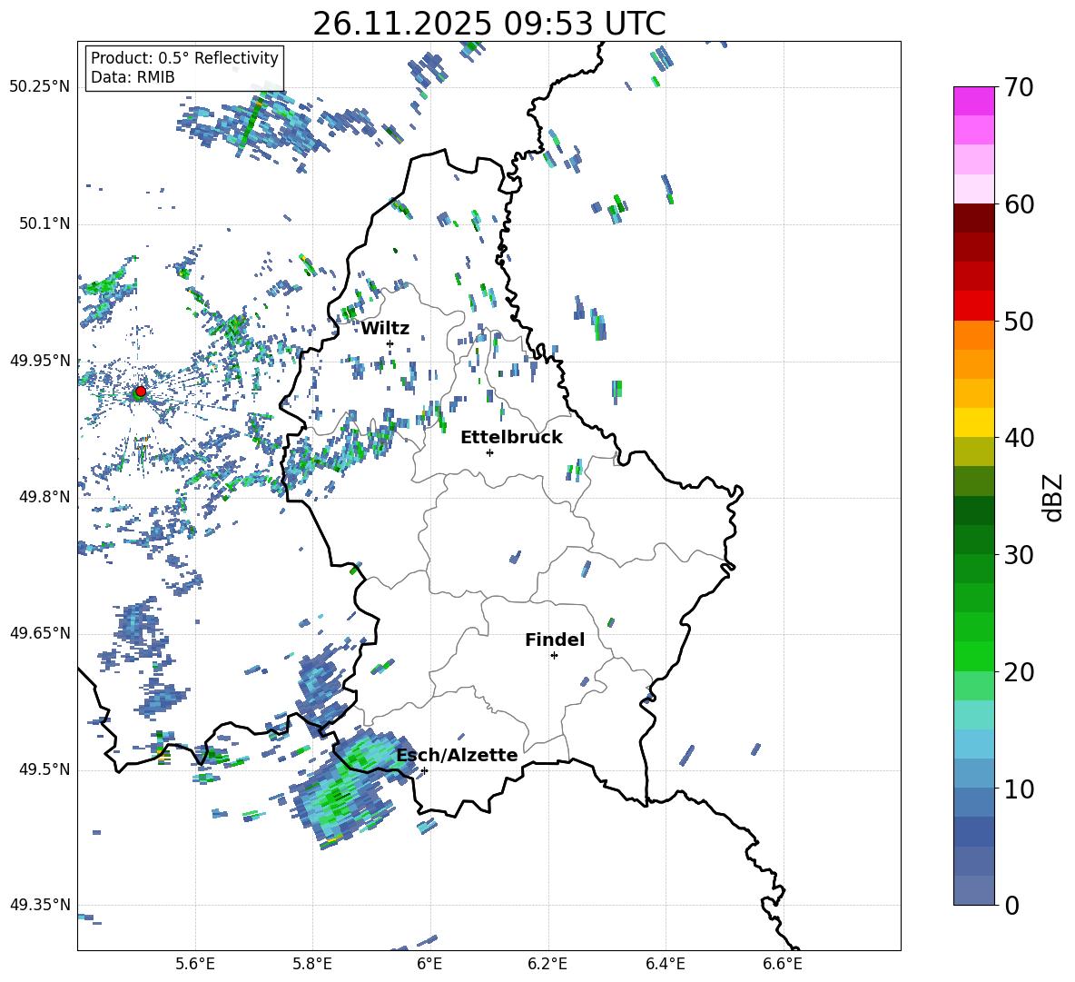Click the Wiltz city label
Screen dimensions: 1075x982
click(385, 329)
